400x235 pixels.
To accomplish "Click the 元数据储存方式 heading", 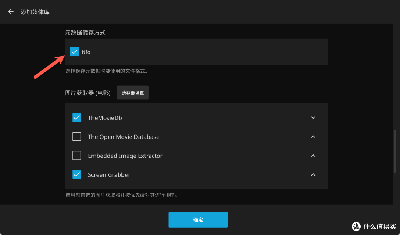I will pyautogui.click(x=85, y=33).
